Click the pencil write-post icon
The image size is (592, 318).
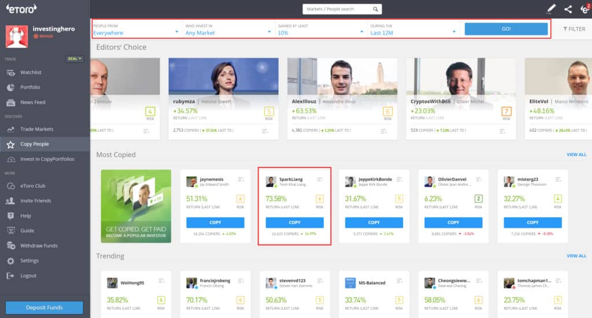pos(551,9)
